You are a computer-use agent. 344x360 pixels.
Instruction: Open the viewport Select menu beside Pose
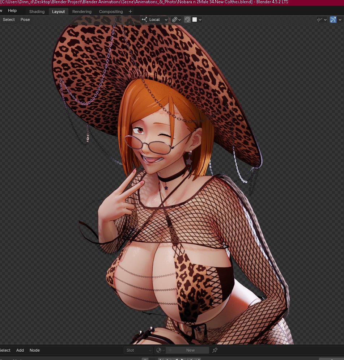9,20
